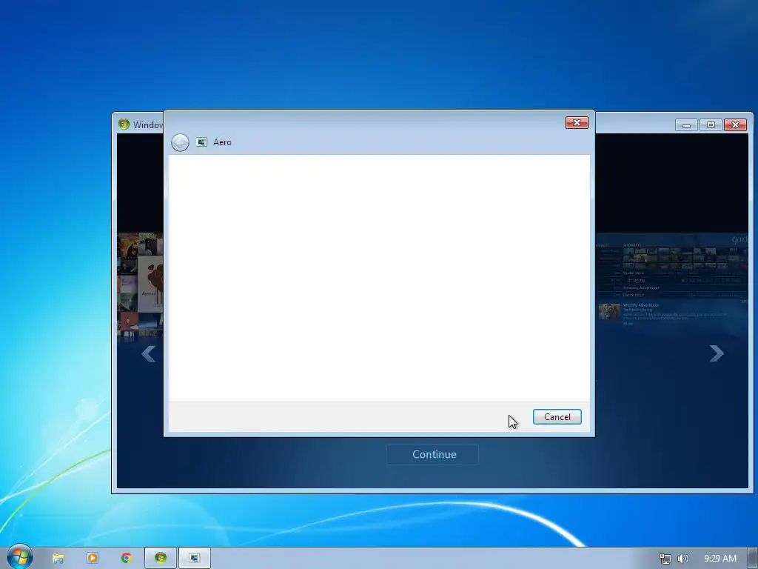Viewport: 758px width, 569px height.
Task: Minimize the Windows Media Center window
Action: 686,124
